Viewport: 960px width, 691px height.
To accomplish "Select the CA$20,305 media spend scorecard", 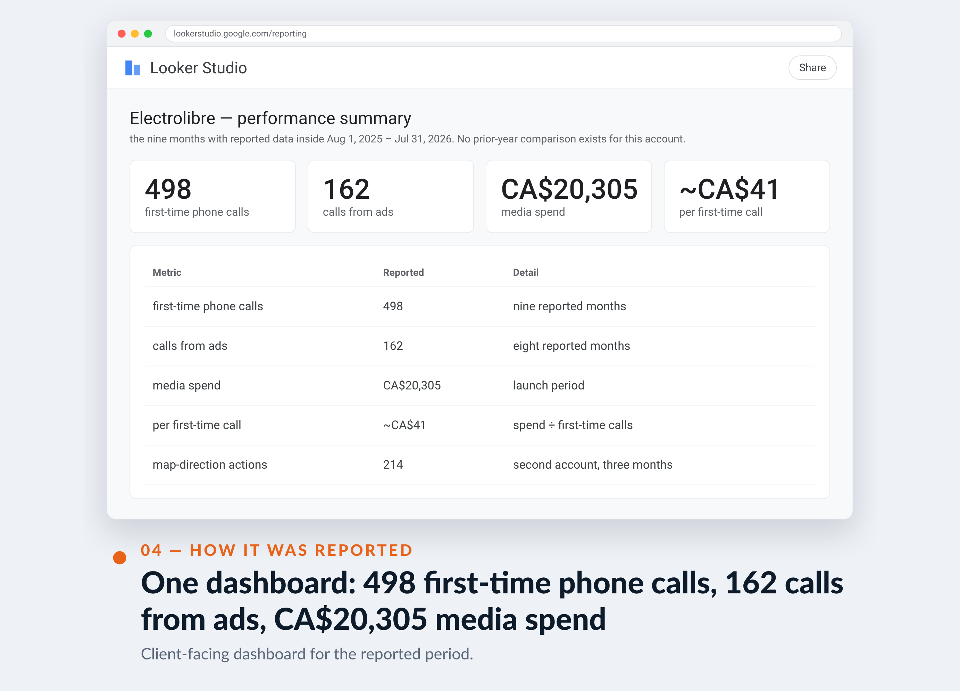I will (x=568, y=196).
